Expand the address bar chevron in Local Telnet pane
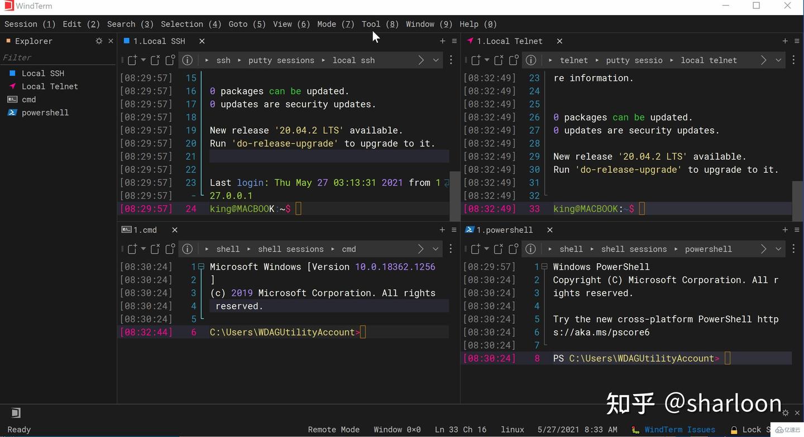Viewport: 804px width, 437px height. pyautogui.click(x=778, y=60)
